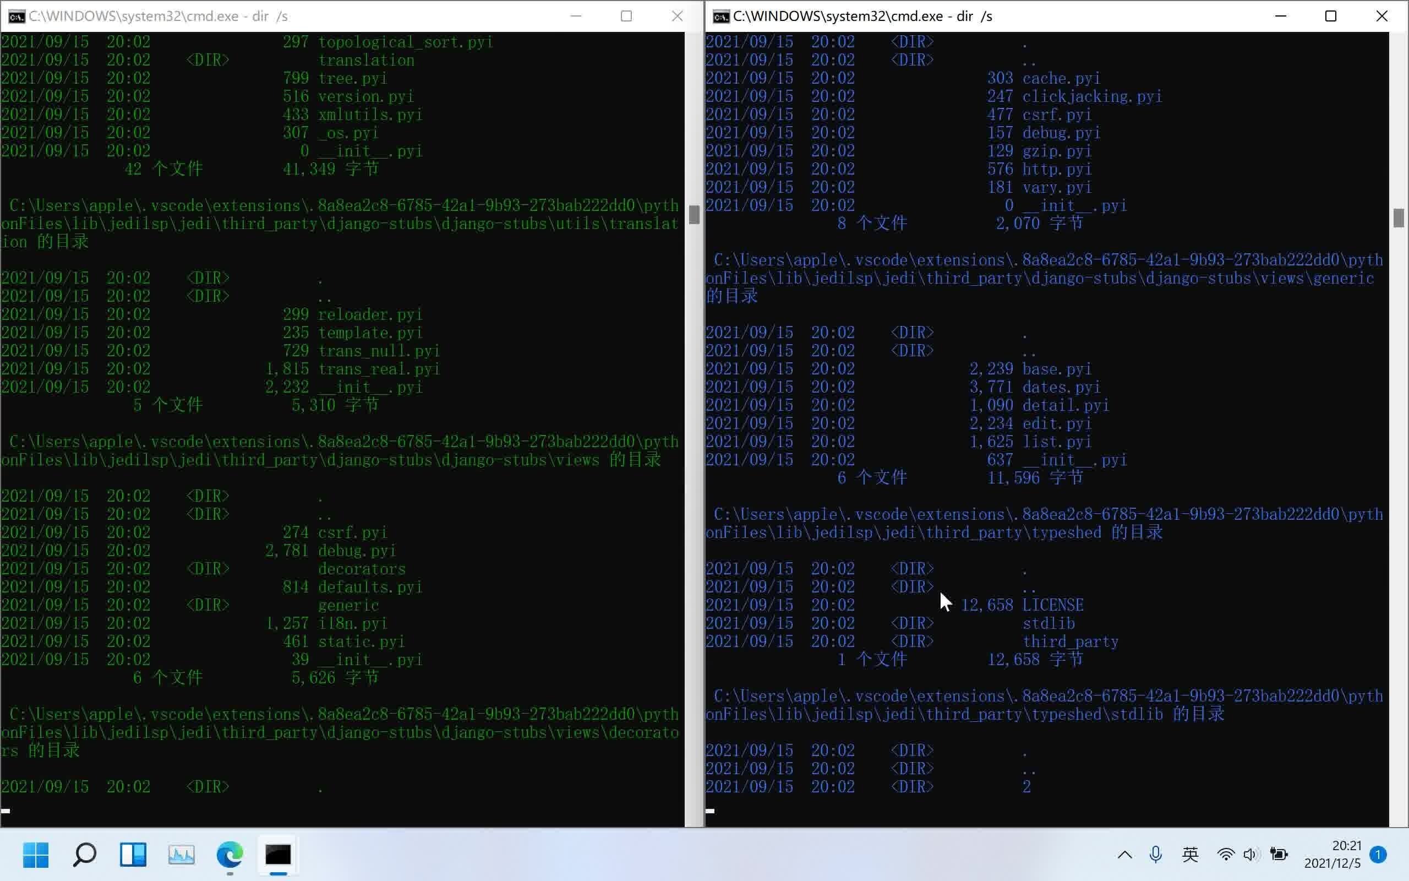This screenshot has width=1409, height=881.
Task: Click trans_real.pyi in the left window
Action: [x=379, y=369]
